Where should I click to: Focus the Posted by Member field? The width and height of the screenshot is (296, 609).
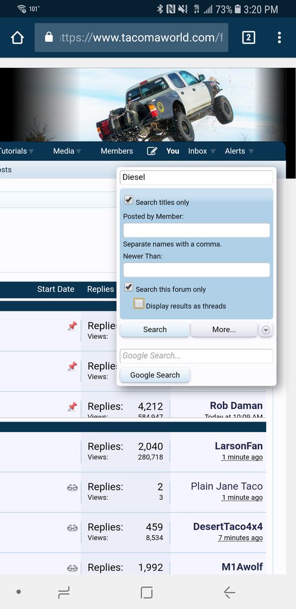click(x=197, y=230)
